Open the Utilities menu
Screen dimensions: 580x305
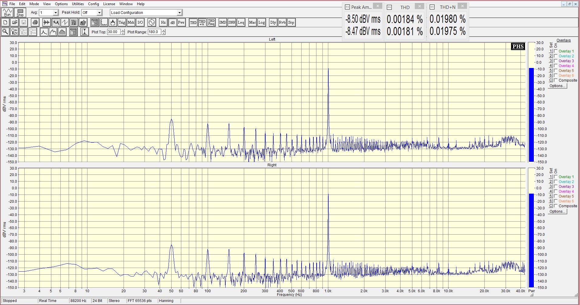(x=78, y=4)
